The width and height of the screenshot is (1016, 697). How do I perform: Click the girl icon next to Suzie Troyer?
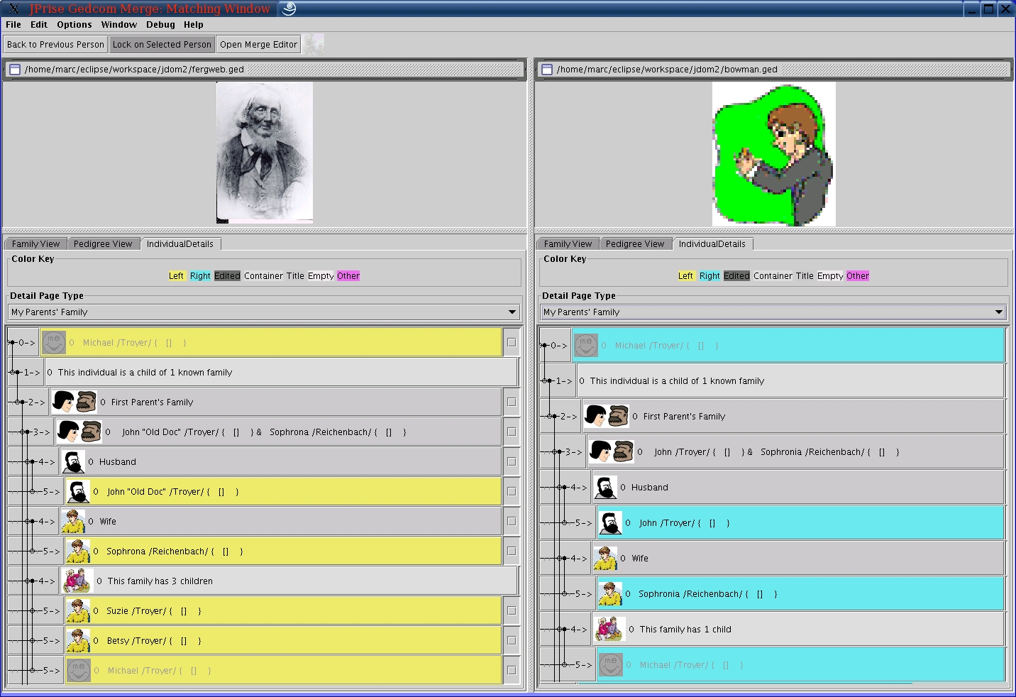[77, 610]
